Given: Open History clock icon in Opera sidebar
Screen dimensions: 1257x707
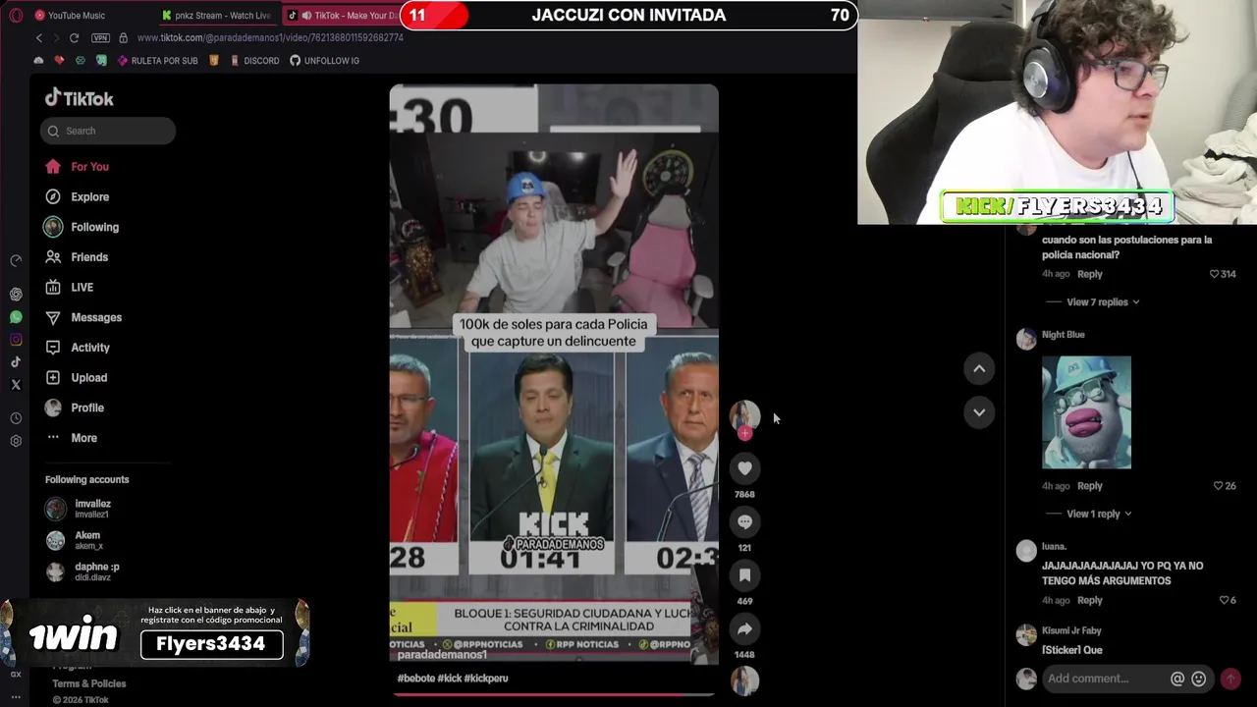Looking at the screenshot, I should [16, 418].
